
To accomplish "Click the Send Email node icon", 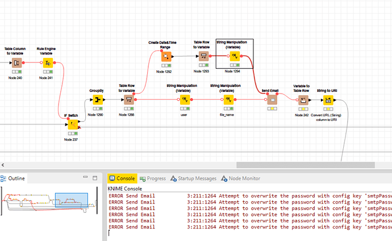I will click(272, 100).
